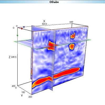
Task: Click the red sphere axis handle
Action: 22,29
